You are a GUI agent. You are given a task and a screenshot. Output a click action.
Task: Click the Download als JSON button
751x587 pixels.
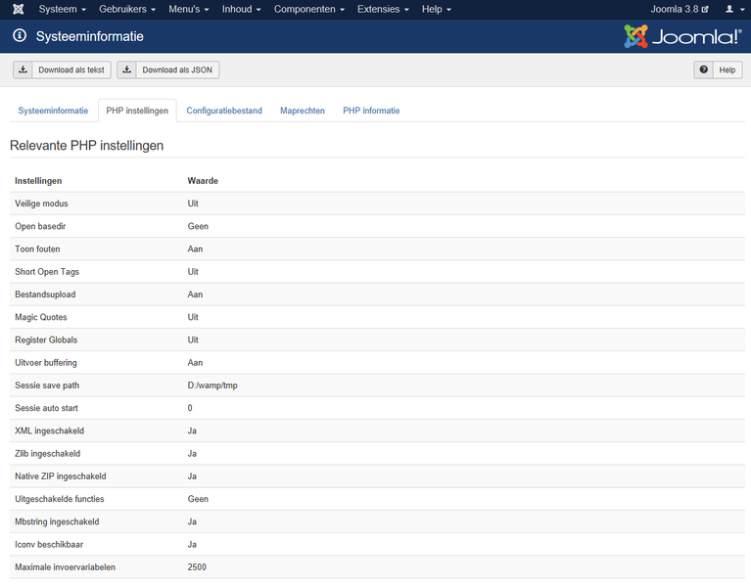pyautogui.click(x=168, y=69)
